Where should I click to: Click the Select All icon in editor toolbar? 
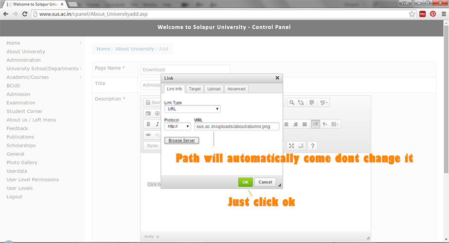311,103
